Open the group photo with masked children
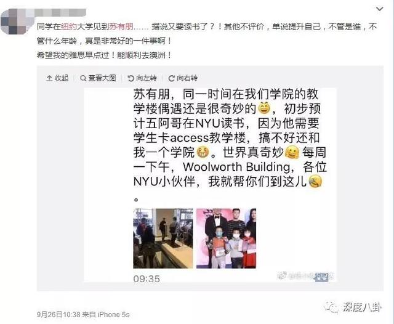The height and width of the screenshot is (324, 394). click(226, 238)
